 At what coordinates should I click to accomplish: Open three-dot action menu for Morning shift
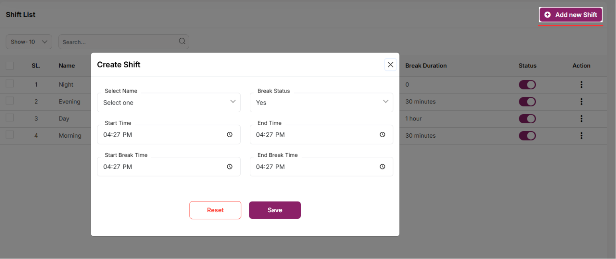(x=581, y=136)
